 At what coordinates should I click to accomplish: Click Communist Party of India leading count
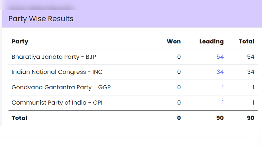pyautogui.click(x=223, y=103)
